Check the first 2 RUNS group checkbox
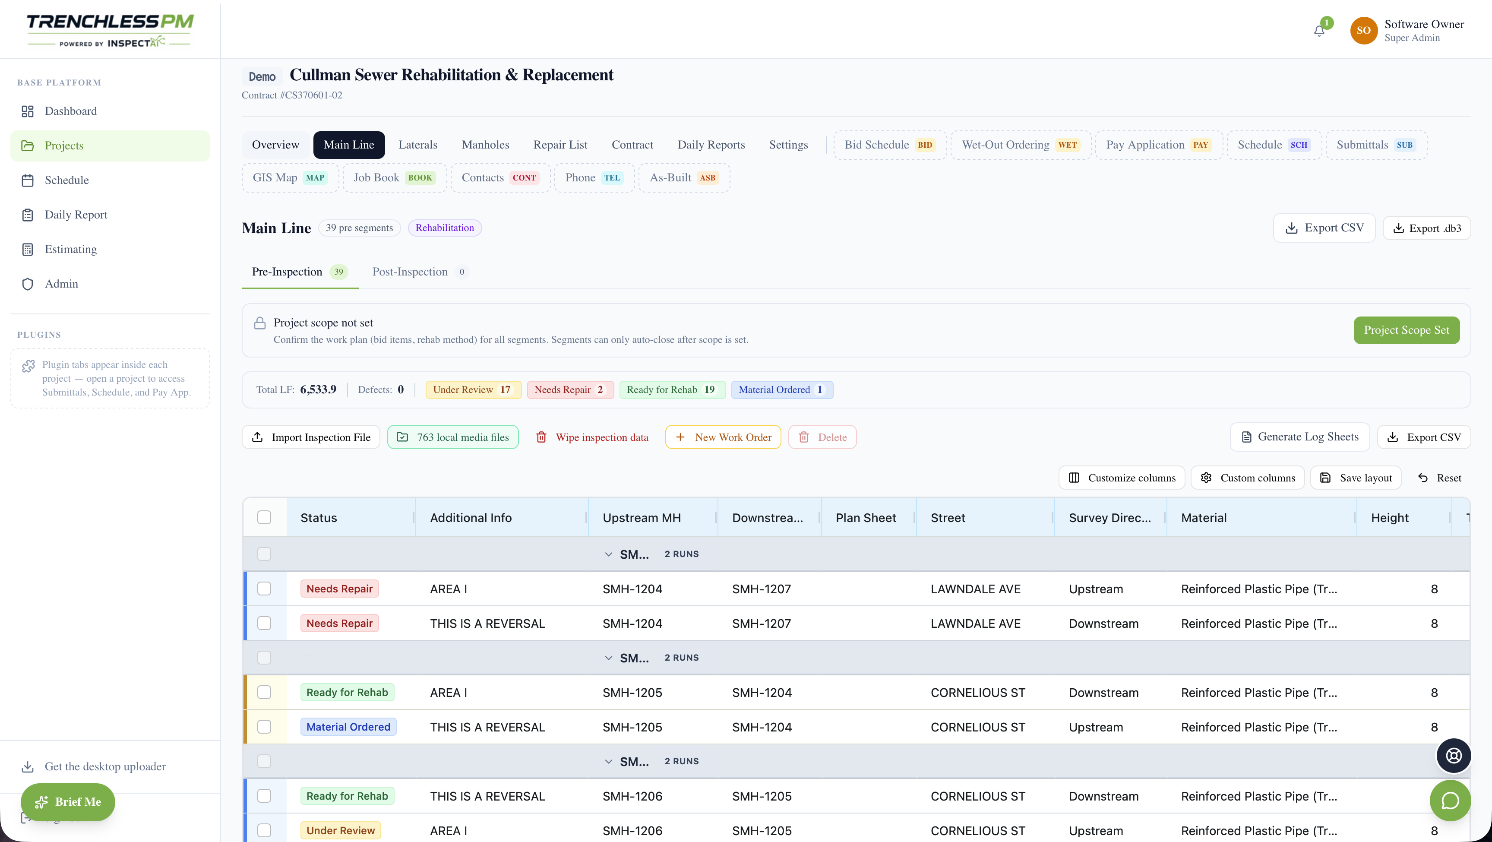This screenshot has width=1492, height=842. pos(264,554)
